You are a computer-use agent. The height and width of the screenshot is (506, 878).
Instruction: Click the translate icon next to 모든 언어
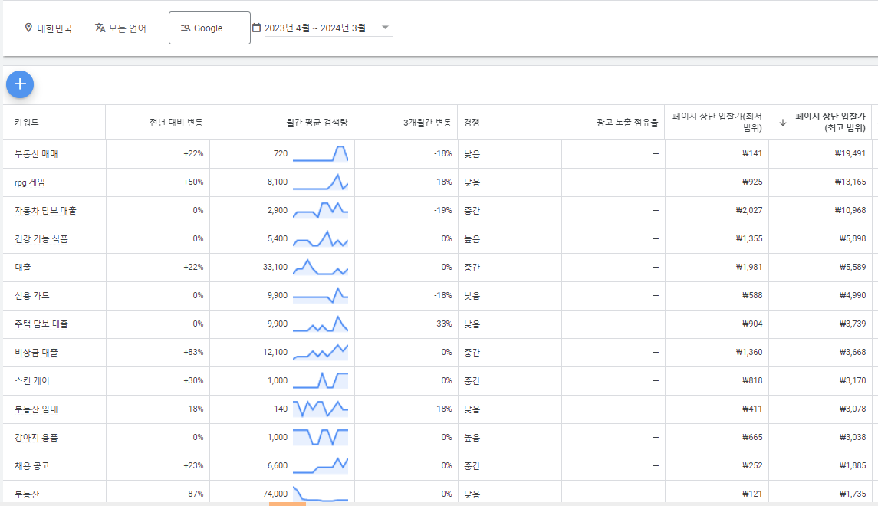pyautogui.click(x=100, y=28)
